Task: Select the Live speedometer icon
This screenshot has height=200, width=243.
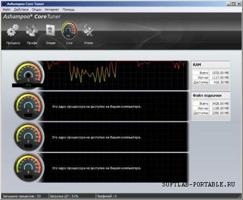Action: pyautogui.click(x=69, y=30)
